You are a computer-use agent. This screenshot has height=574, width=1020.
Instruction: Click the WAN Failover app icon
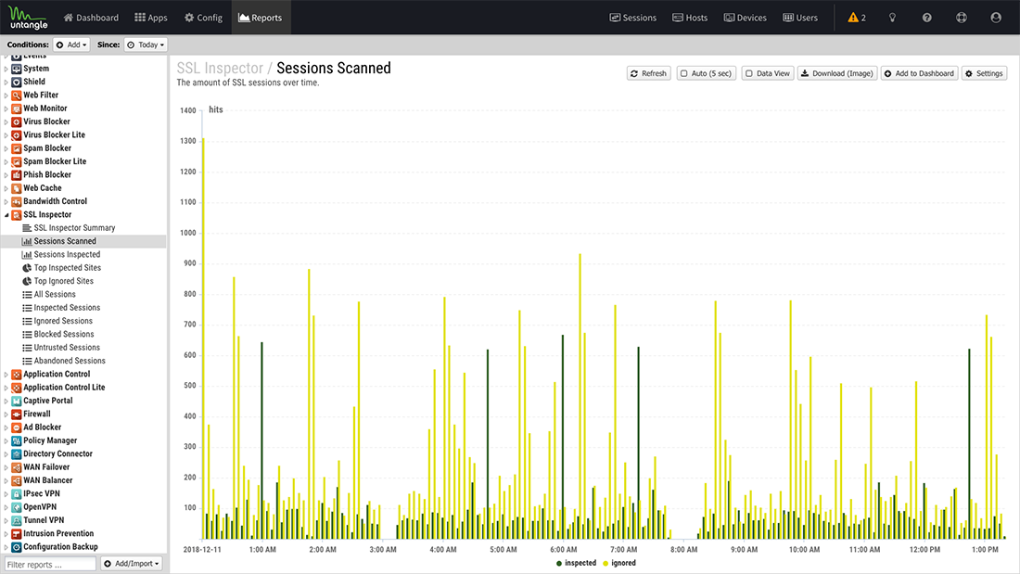(17, 467)
